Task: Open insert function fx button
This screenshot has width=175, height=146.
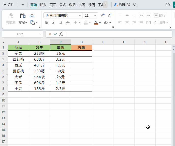Action: [x=61, y=34]
